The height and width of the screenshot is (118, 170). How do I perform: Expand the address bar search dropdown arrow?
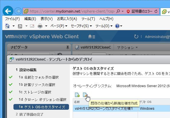(122, 11)
